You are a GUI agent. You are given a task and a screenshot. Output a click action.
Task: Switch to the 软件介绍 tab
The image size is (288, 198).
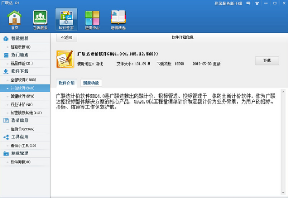click(66, 83)
